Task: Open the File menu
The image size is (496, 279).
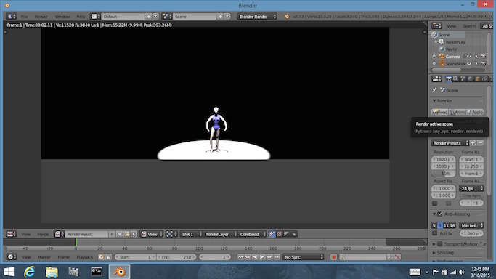Action: [25, 17]
